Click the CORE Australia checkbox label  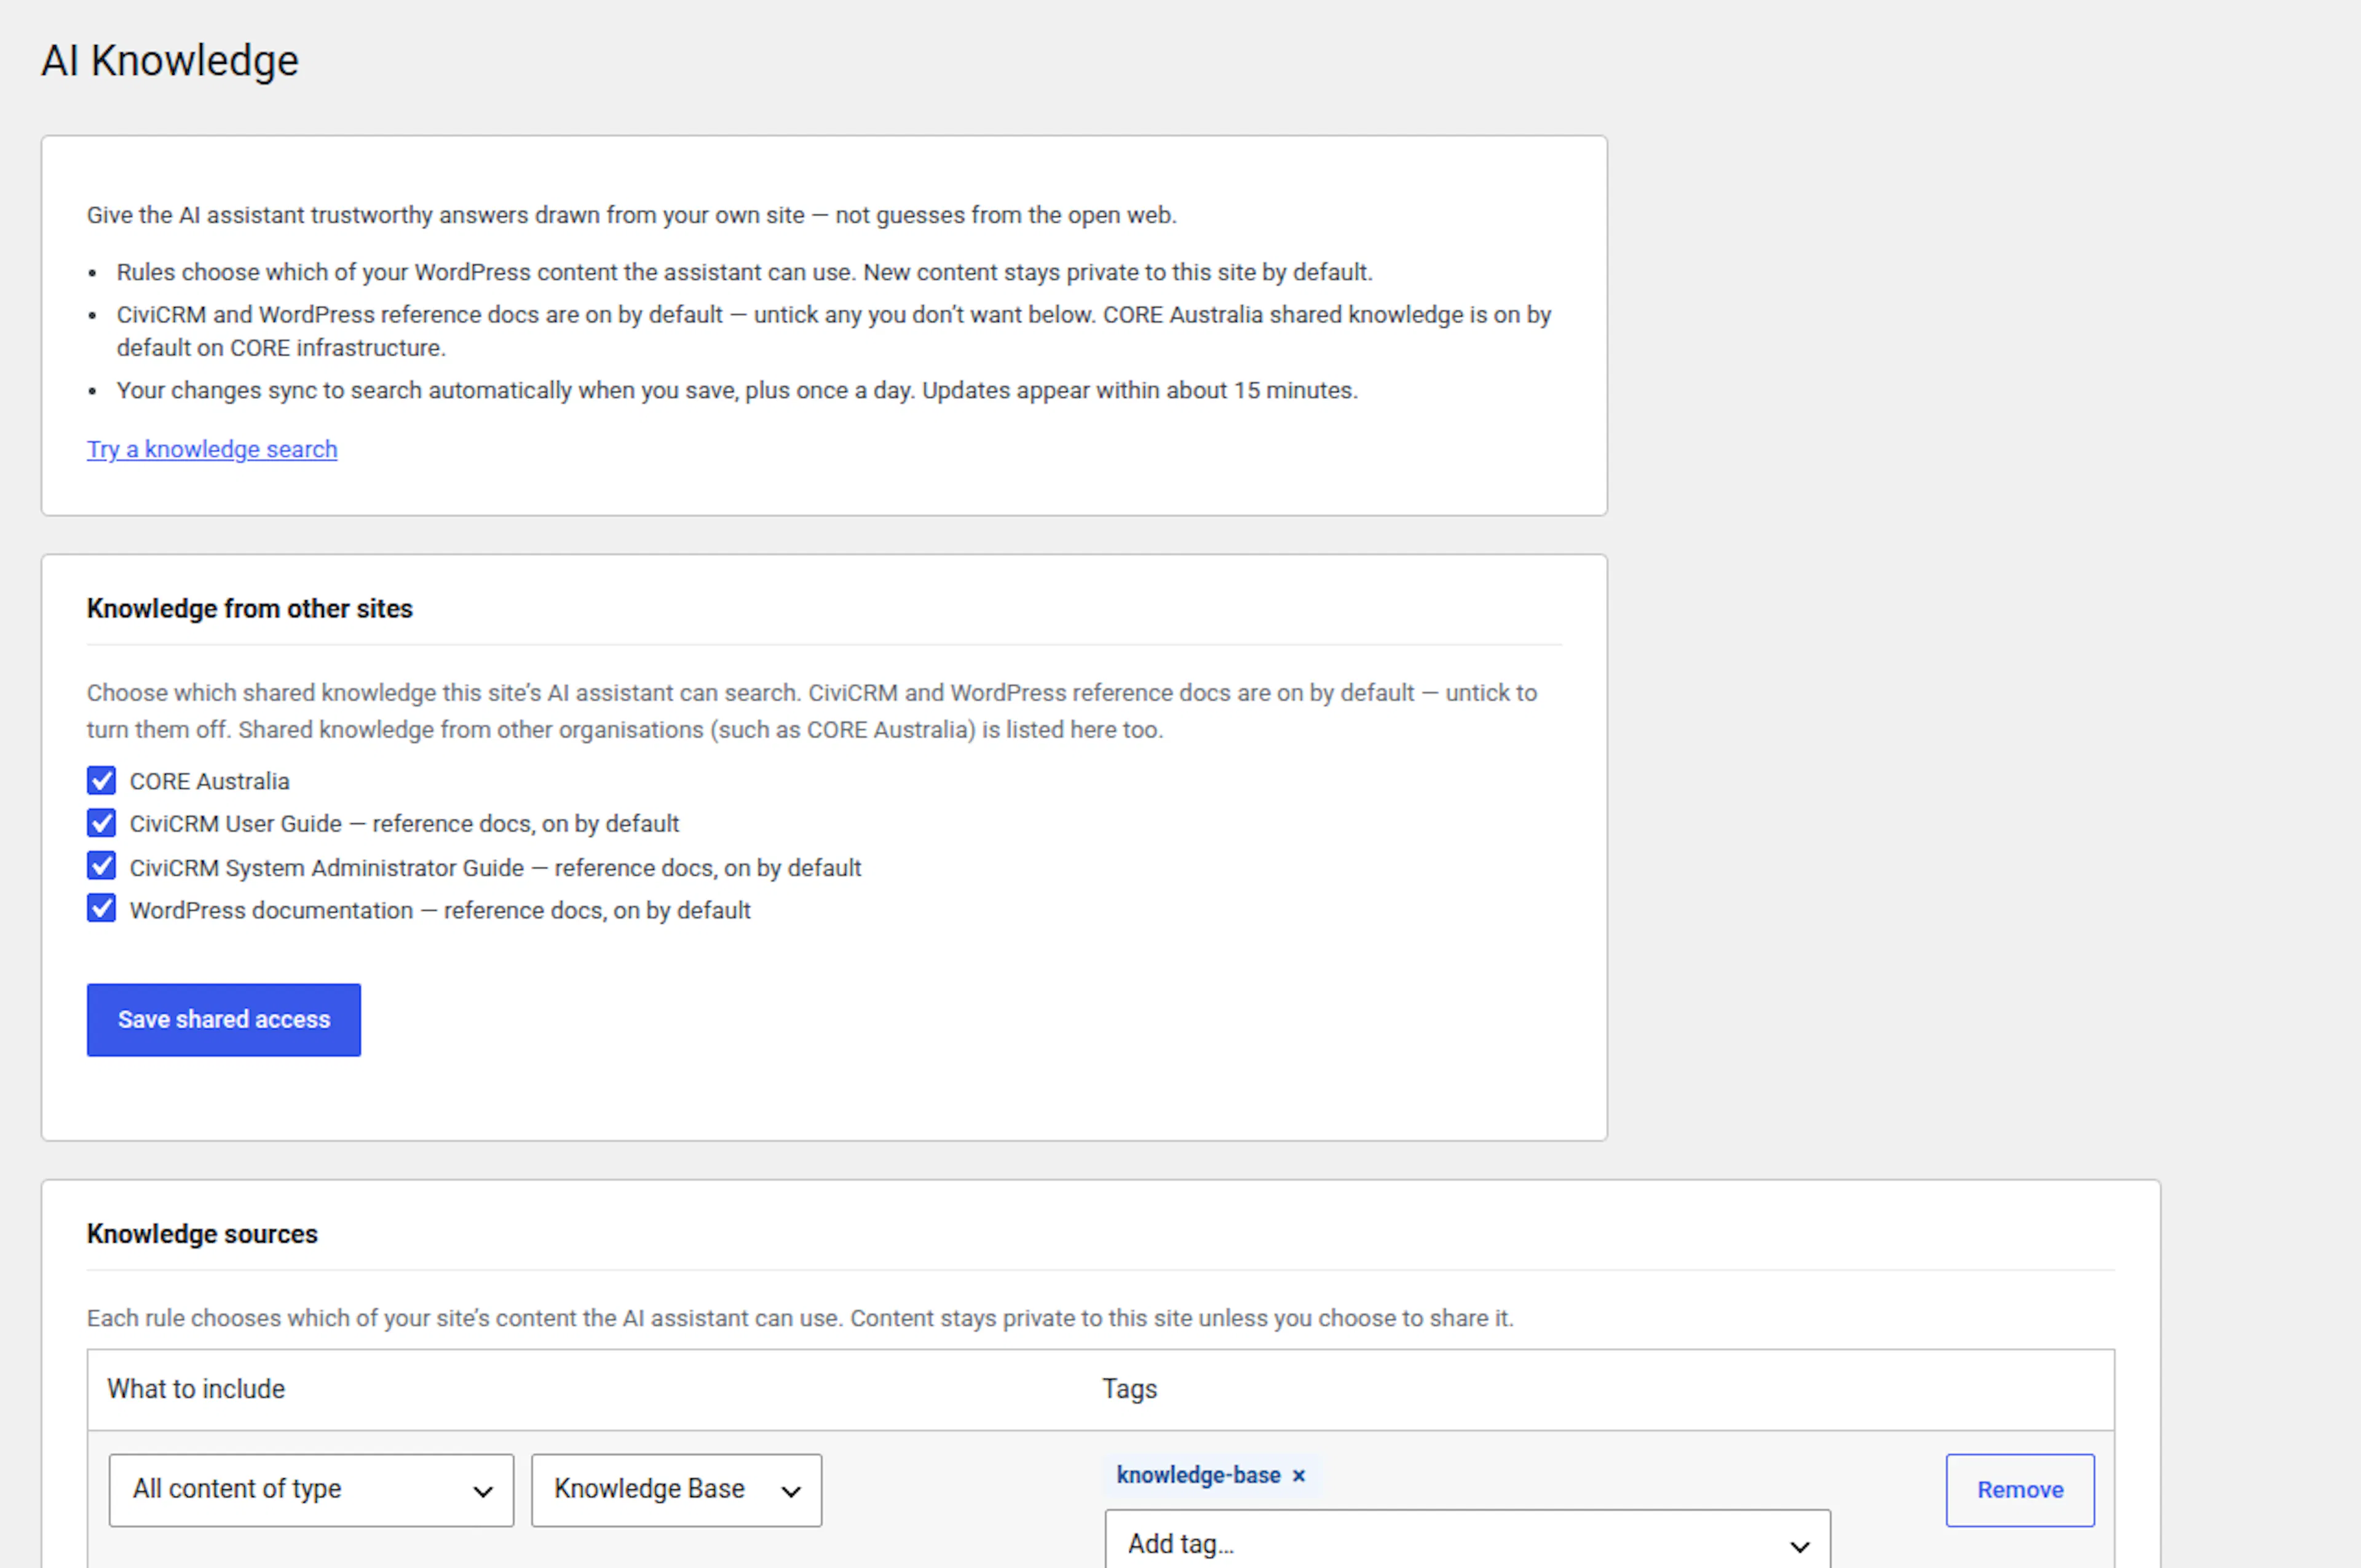pyautogui.click(x=210, y=781)
